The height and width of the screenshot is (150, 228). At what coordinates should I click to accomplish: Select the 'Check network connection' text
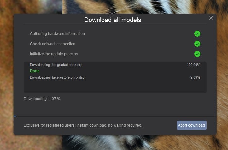coord(53,44)
